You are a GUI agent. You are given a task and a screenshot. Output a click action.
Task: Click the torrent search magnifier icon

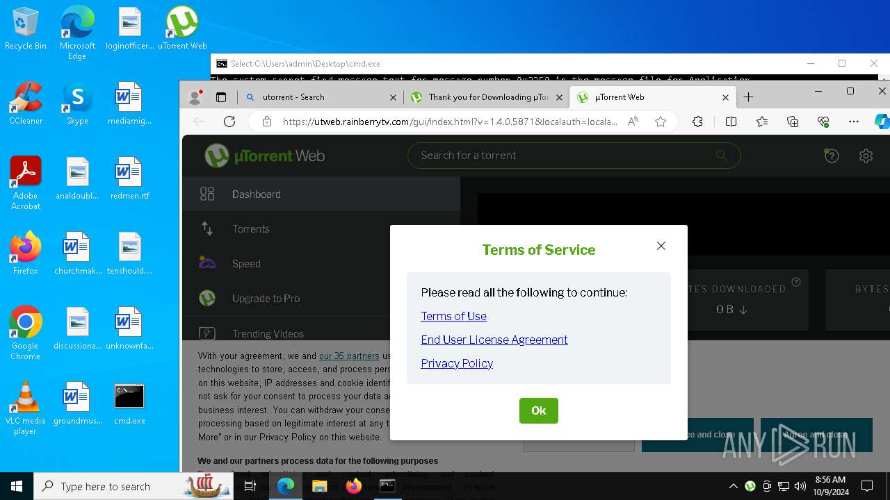[x=721, y=156]
